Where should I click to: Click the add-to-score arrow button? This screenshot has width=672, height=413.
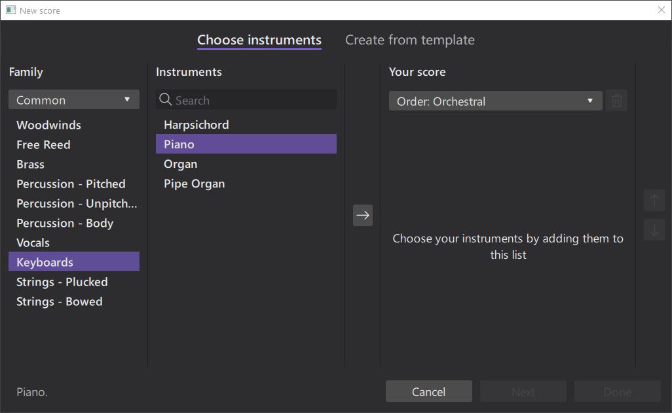point(363,215)
